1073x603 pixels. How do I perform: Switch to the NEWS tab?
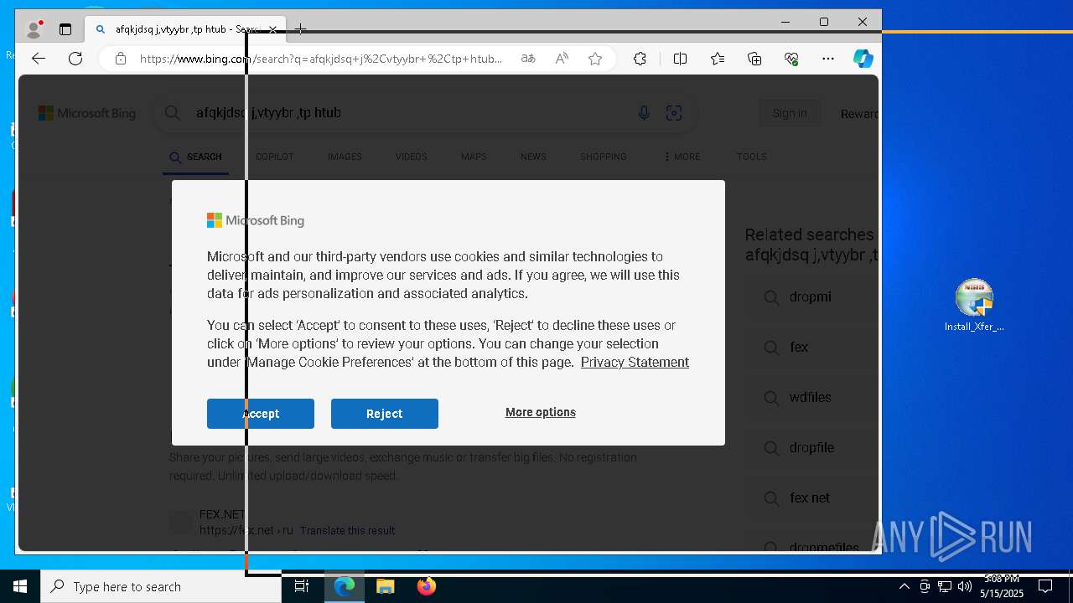tap(533, 157)
